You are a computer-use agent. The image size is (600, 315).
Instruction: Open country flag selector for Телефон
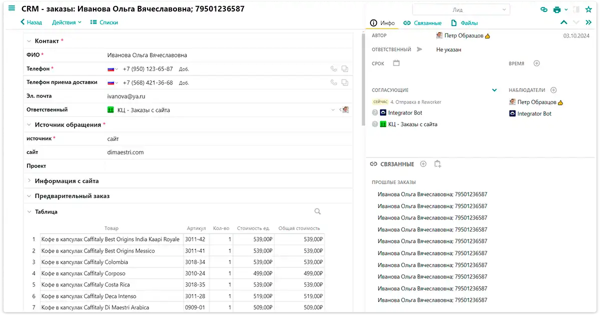click(x=112, y=69)
